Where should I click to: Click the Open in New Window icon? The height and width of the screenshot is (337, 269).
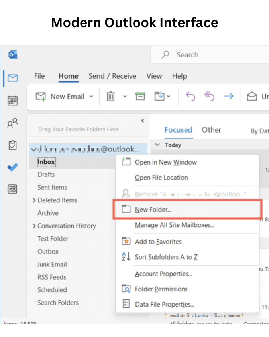(126, 161)
